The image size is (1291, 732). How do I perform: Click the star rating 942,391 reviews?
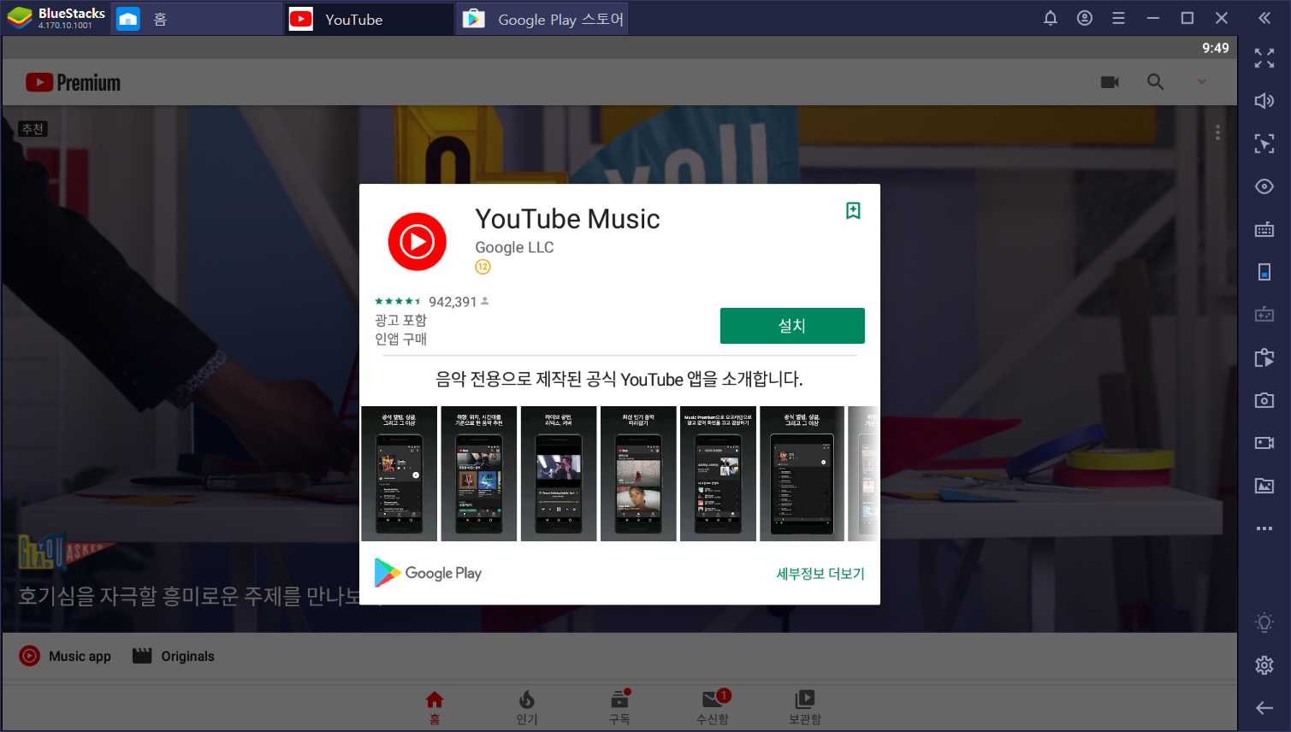pos(431,302)
